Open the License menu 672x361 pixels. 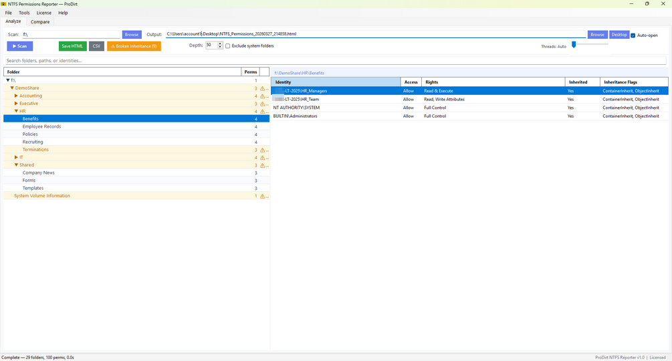coord(43,13)
